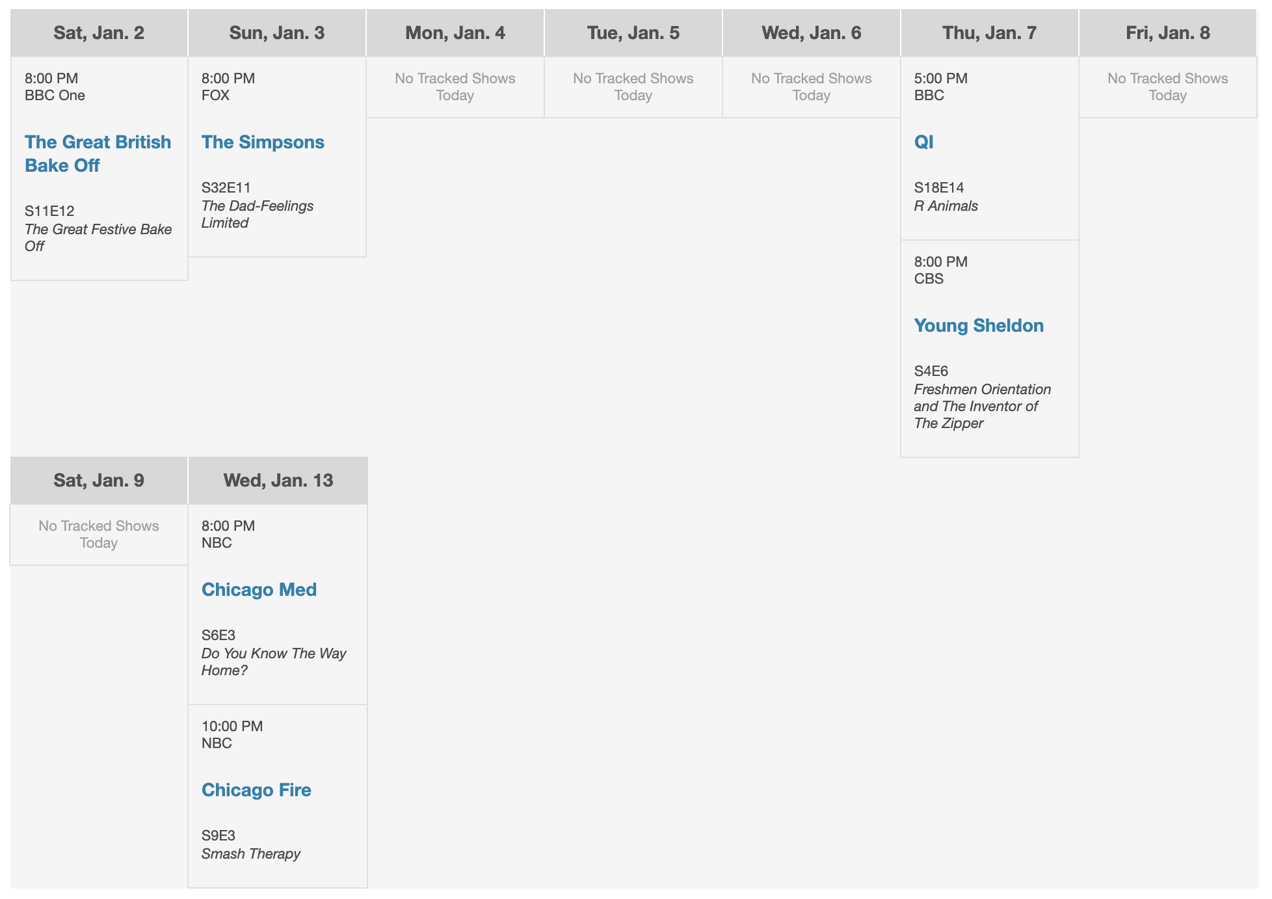The height and width of the screenshot is (899, 1272).
Task: Click episode title Smash Therapy
Action: [250, 853]
